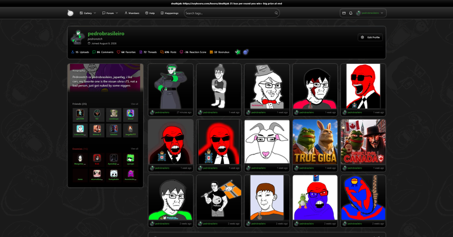Open the white goat with glasses thumbnail
The width and height of the screenshot is (453, 237).
(267, 142)
